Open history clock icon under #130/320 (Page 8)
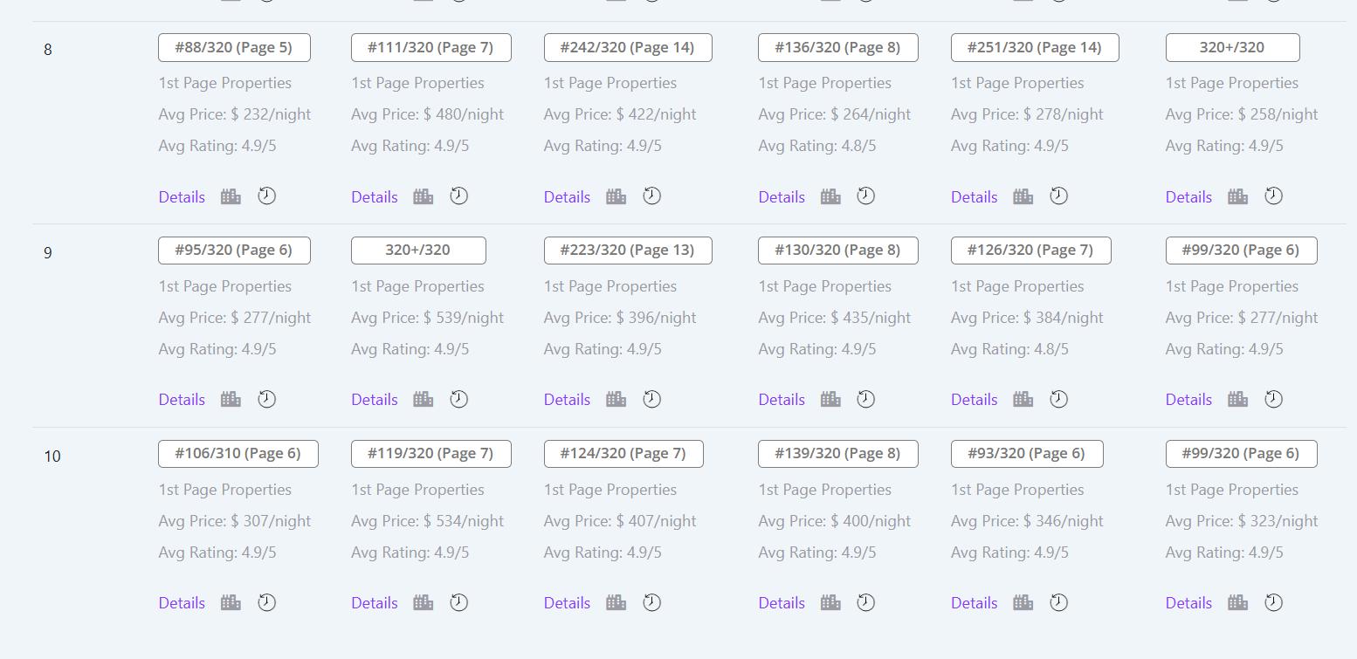Viewport: 1357px width, 659px height. (866, 400)
